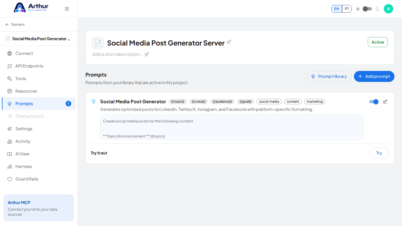Click Add prompt button
This screenshot has height=226, width=402.
point(374,76)
